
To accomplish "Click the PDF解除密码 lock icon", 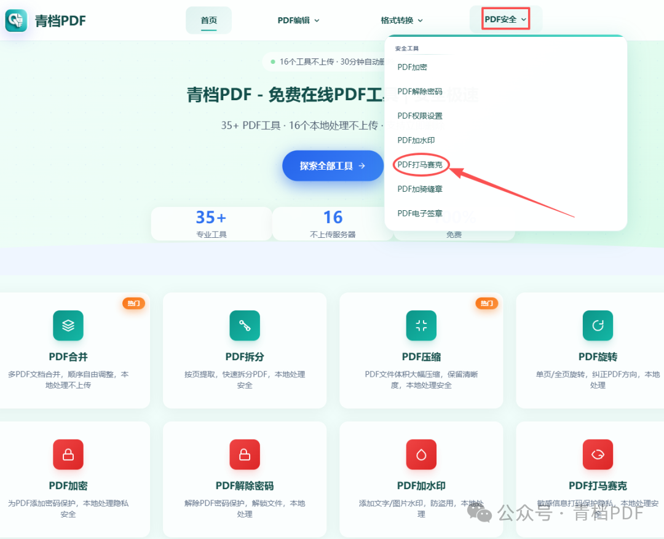I will coord(245,454).
